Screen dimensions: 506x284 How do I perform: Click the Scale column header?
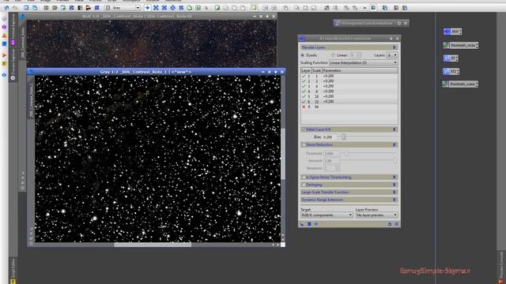pyautogui.click(x=316, y=70)
